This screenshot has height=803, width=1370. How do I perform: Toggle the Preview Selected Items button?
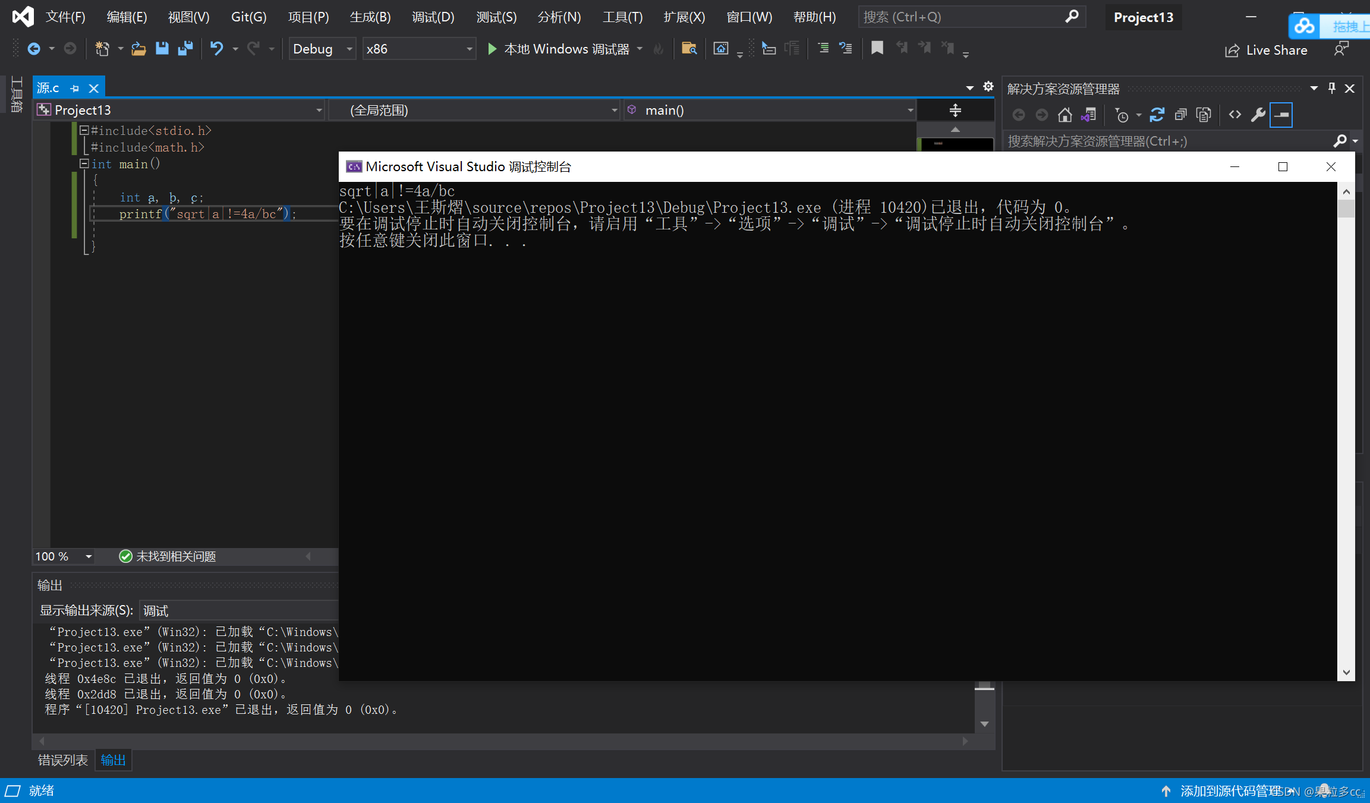click(x=1281, y=115)
